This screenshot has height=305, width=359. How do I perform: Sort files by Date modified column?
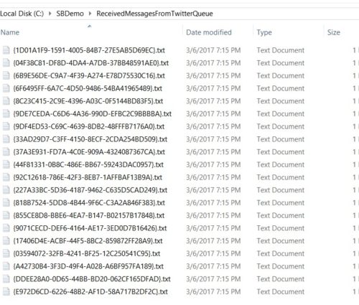[x=209, y=32]
